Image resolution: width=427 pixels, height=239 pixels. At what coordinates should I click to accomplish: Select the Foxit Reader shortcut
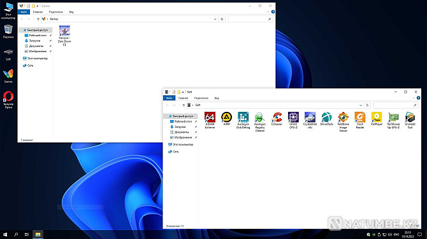tap(360, 120)
